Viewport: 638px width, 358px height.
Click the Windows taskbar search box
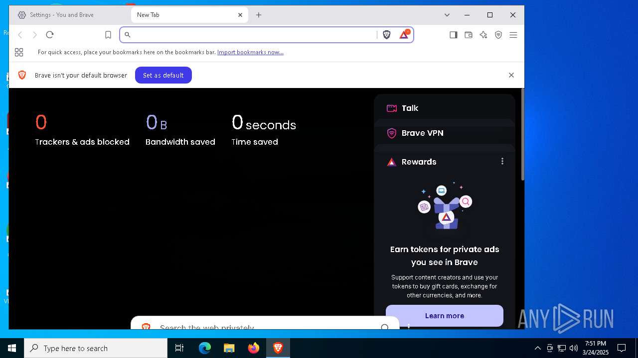point(96,348)
